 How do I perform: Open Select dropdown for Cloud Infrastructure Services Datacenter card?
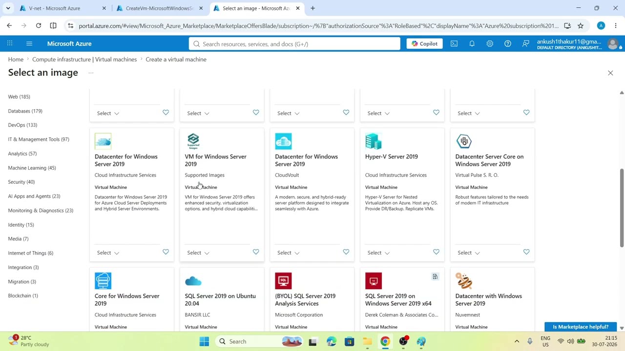click(108, 253)
